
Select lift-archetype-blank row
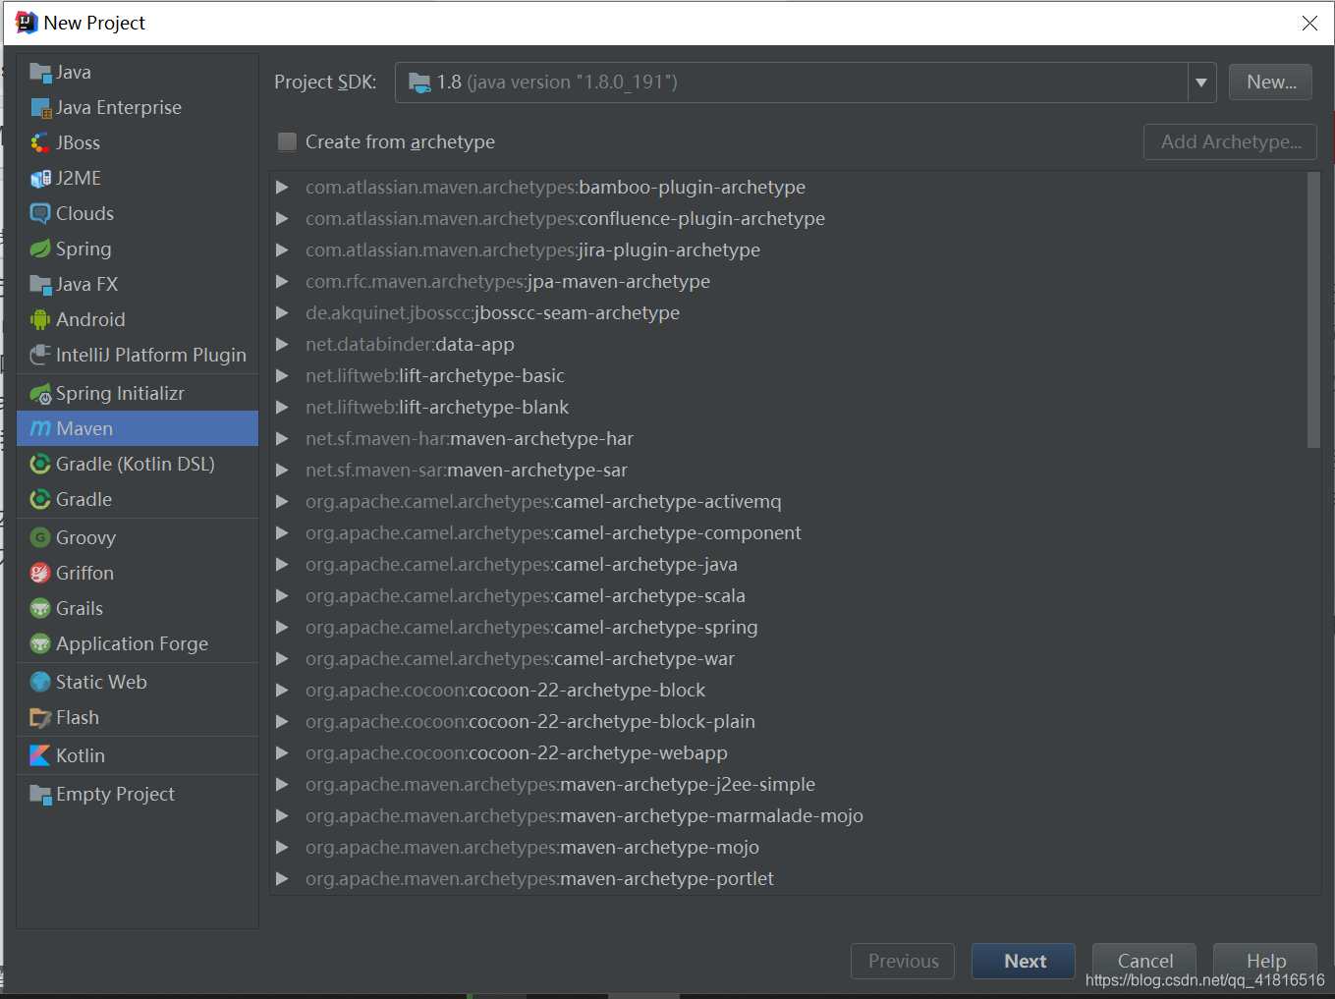point(789,407)
